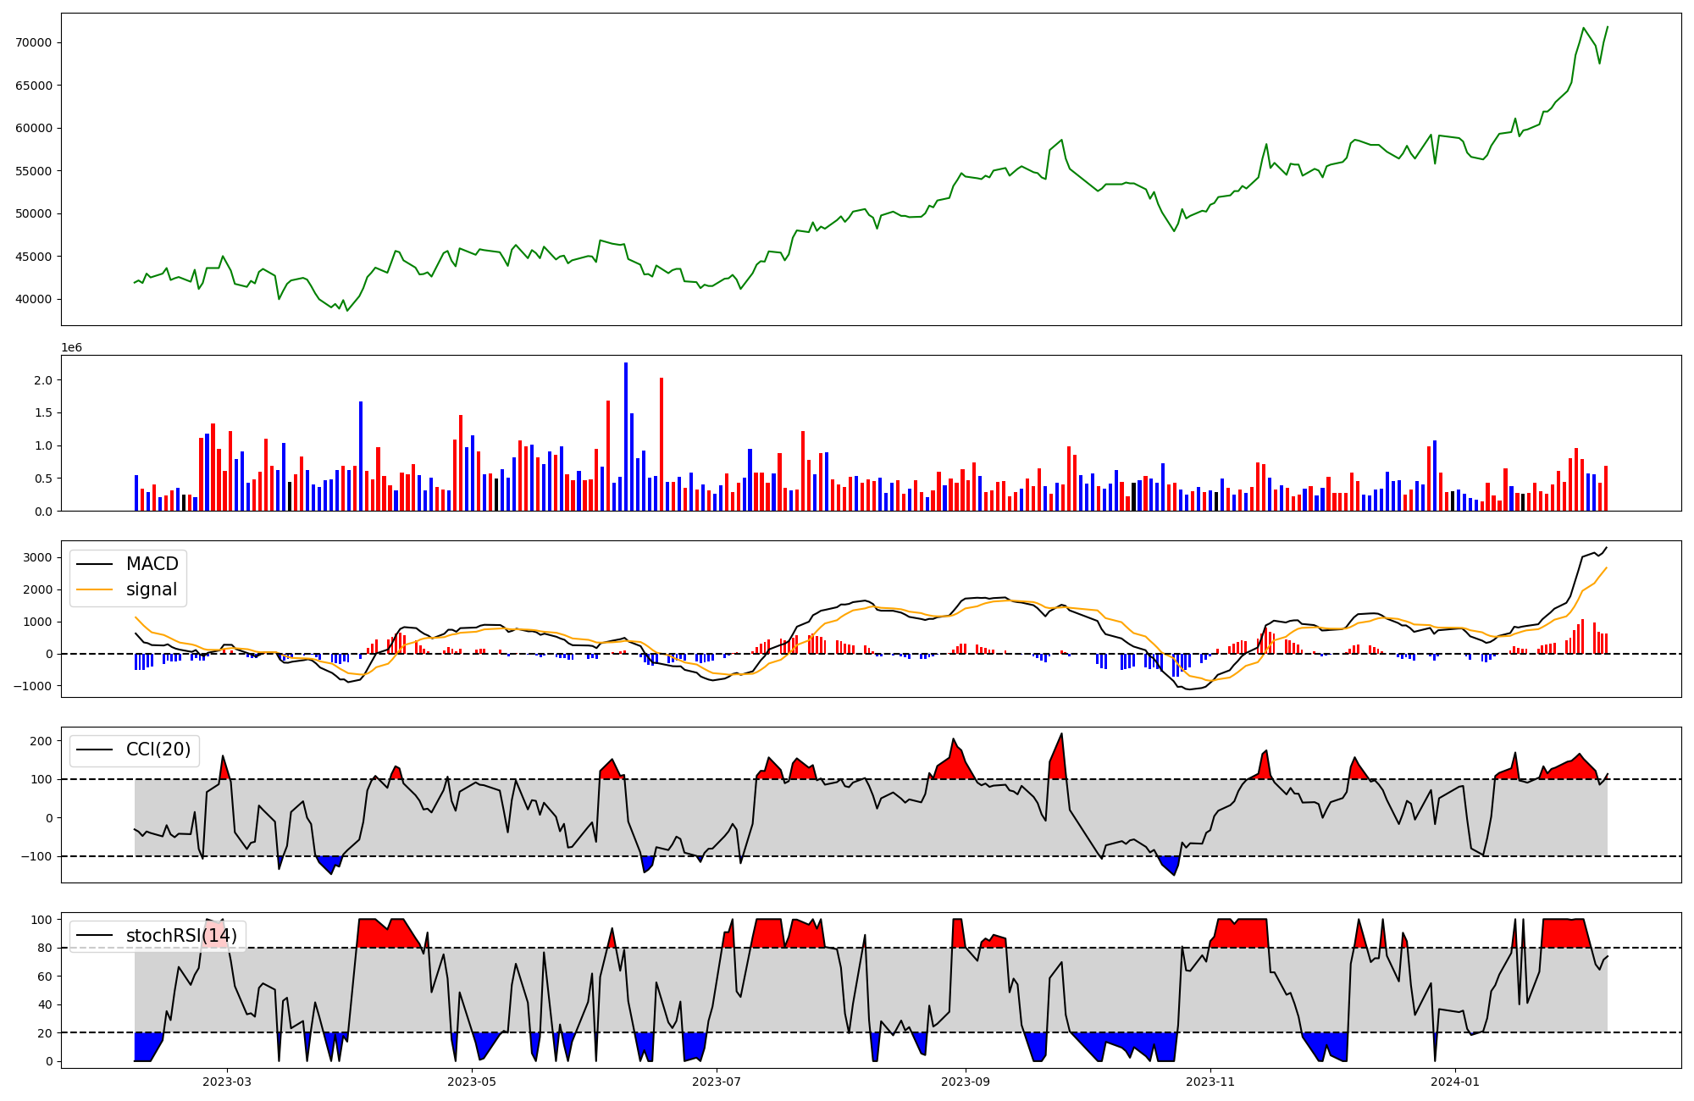
Task: Click the MACD legend label
Action: tap(152, 564)
